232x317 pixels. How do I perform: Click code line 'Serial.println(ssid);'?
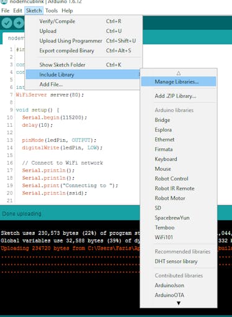(x=55, y=193)
